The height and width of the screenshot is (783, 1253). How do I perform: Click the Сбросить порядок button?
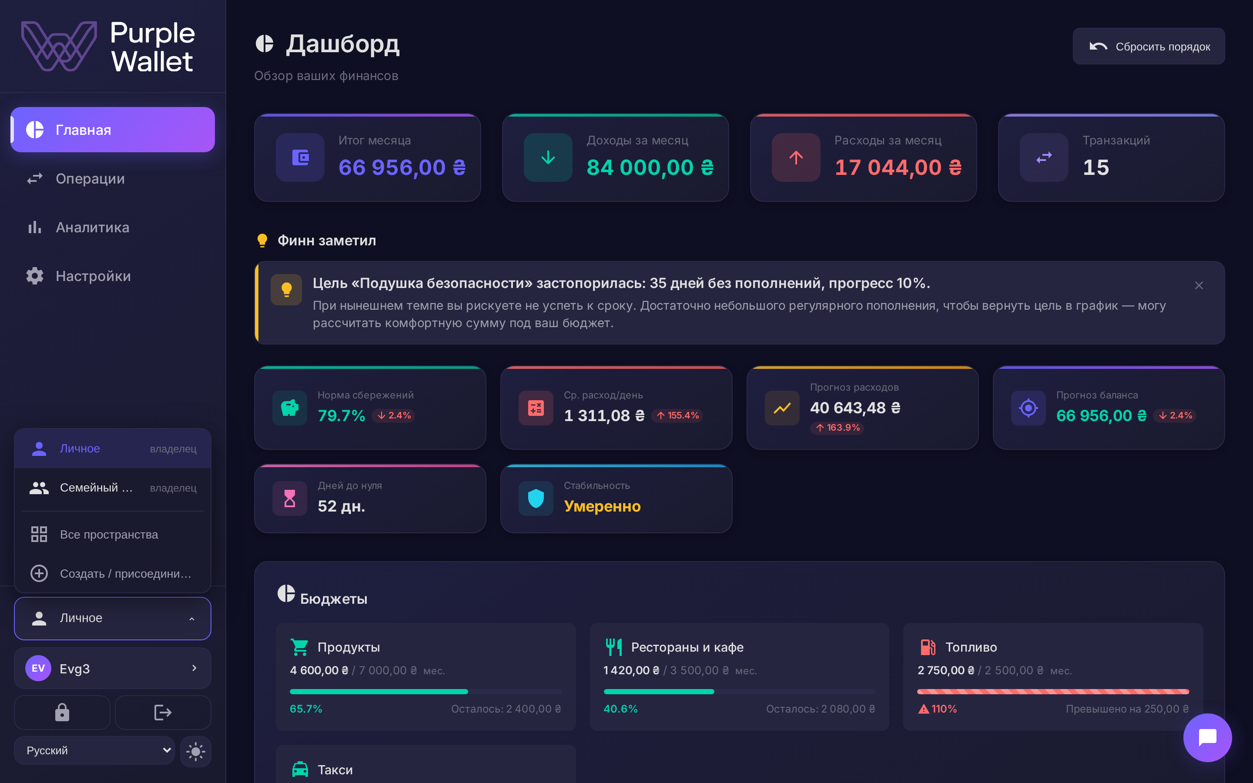tap(1149, 47)
